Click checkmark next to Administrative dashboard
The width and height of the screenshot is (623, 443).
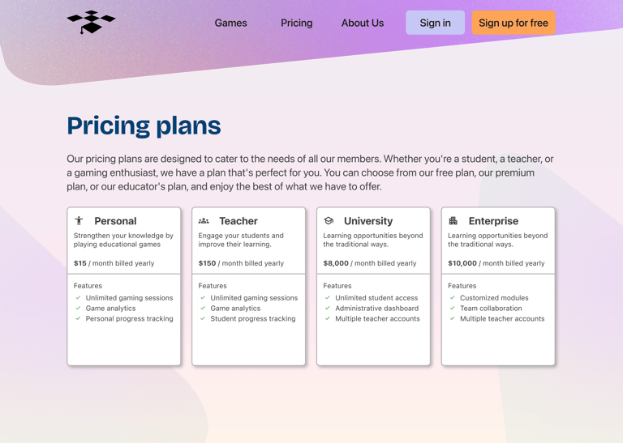[x=328, y=308]
